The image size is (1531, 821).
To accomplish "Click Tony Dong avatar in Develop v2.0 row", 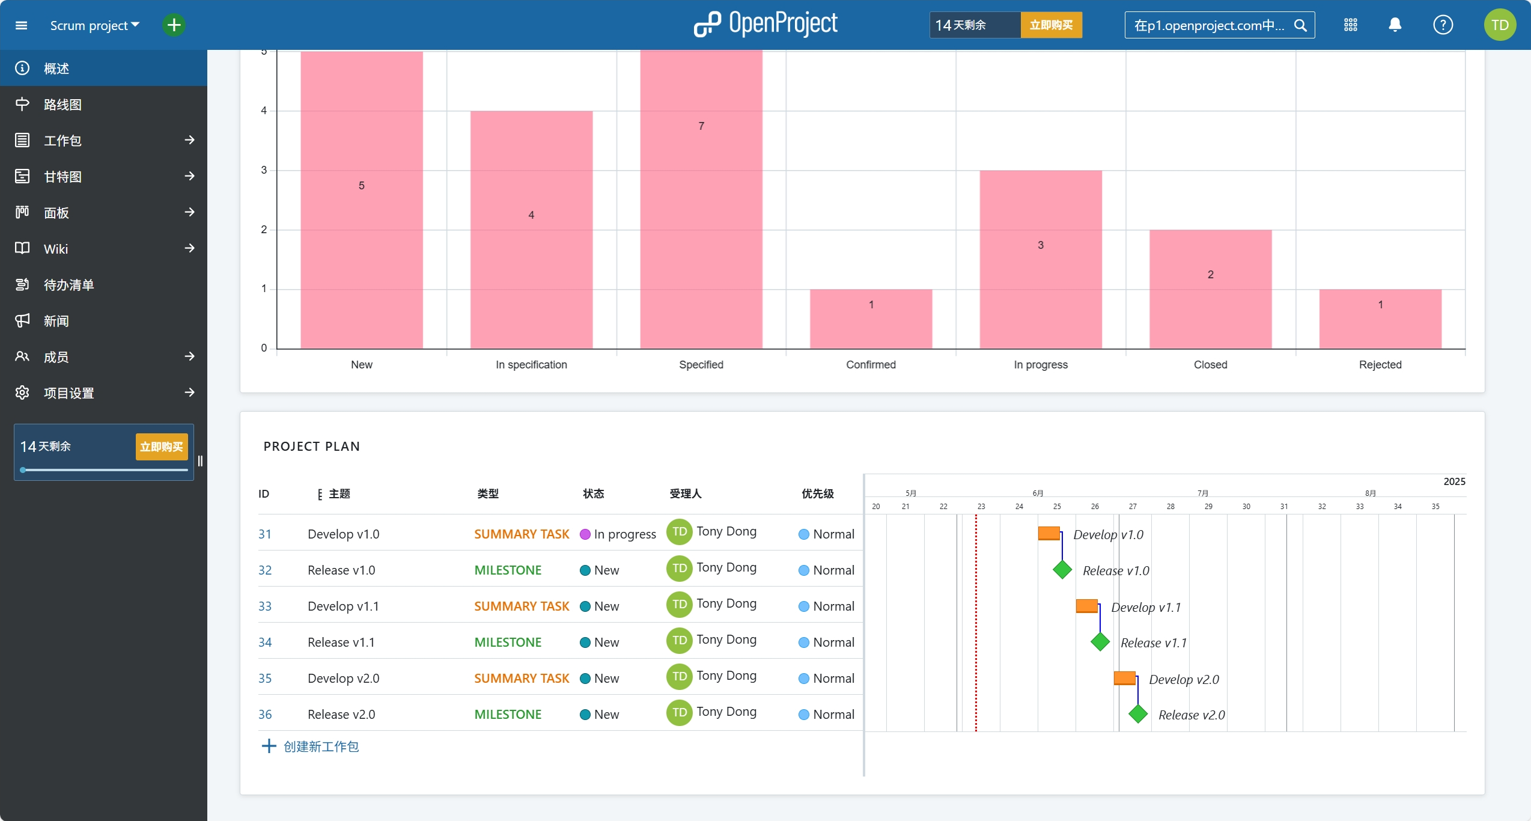I will [679, 676].
